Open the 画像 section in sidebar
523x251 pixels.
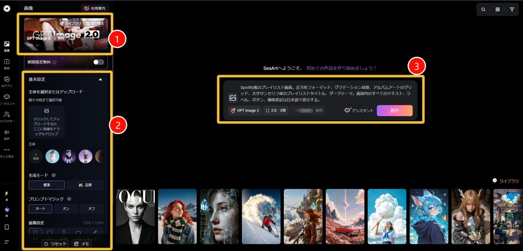click(x=7, y=46)
